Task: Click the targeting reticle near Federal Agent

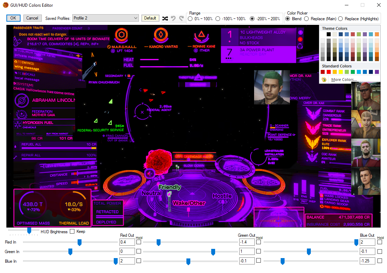Action: pos(142,112)
